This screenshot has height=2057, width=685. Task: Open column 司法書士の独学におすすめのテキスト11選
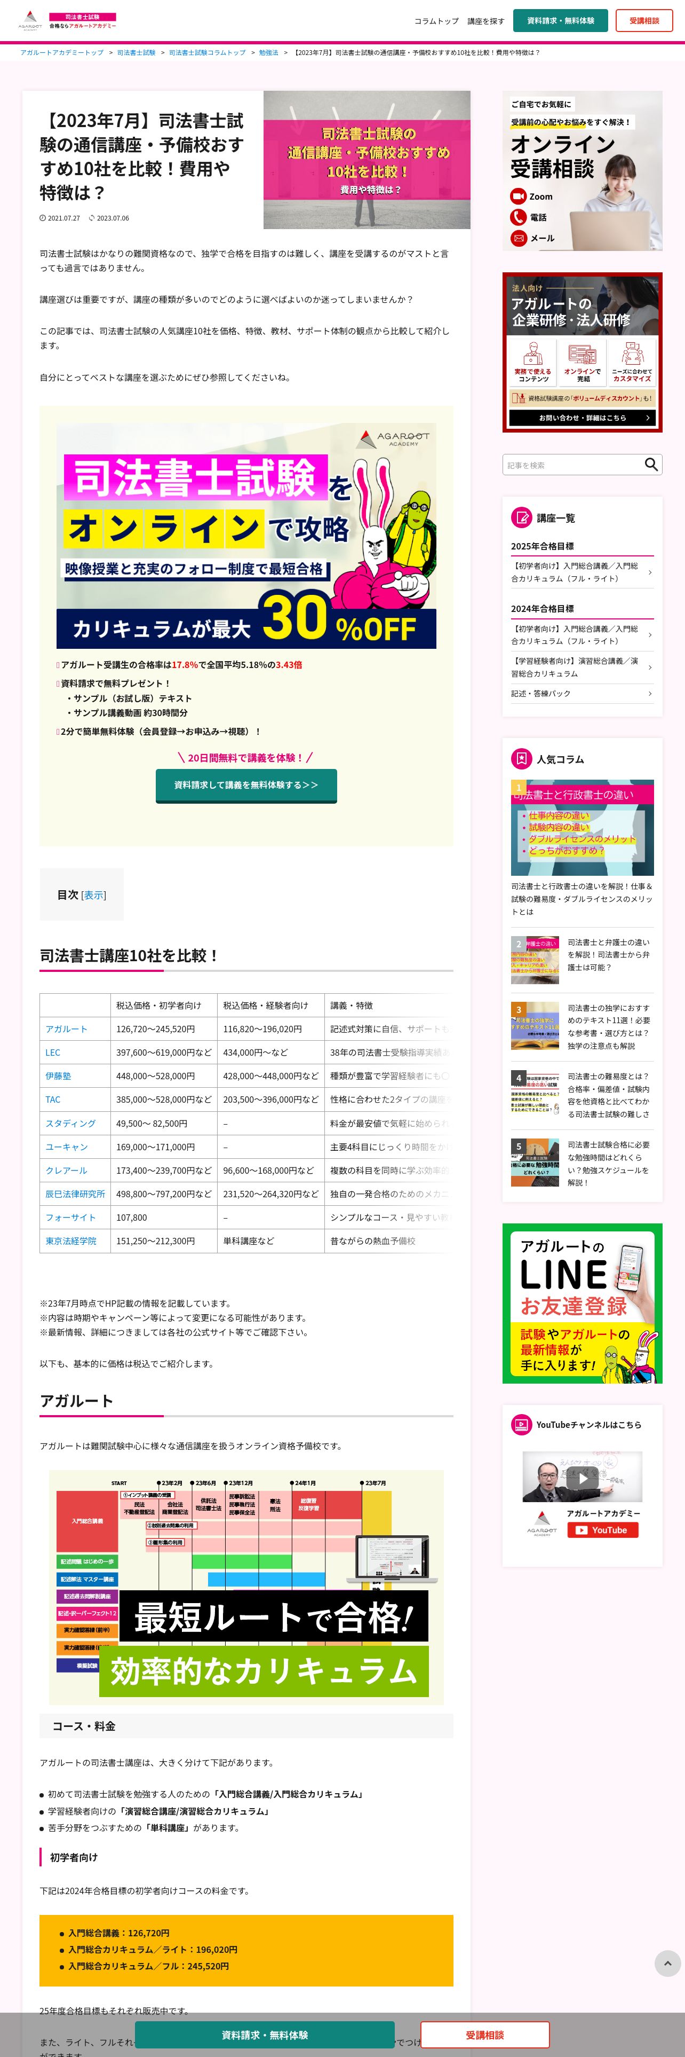tap(582, 1027)
